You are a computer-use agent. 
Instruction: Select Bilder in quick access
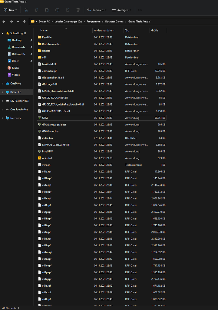pos(15,61)
